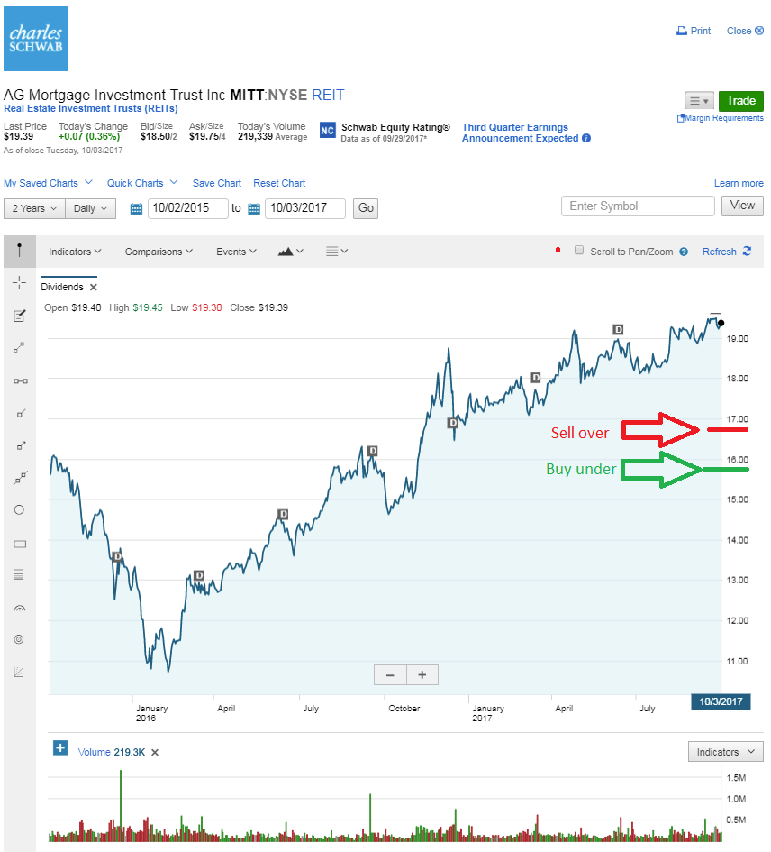Choose the rectangle drawing tool
The height and width of the screenshot is (852, 771).
[20, 544]
